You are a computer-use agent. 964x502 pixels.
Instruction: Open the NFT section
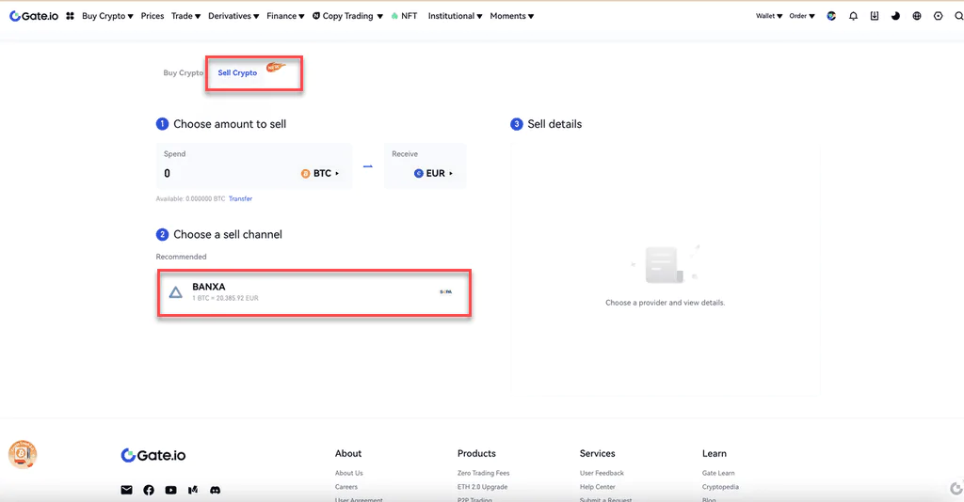(404, 16)
